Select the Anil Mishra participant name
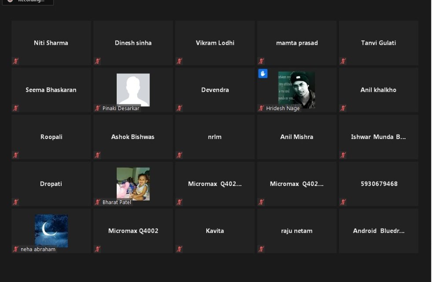Screen dimensions: 432x282 click(297, 137)
